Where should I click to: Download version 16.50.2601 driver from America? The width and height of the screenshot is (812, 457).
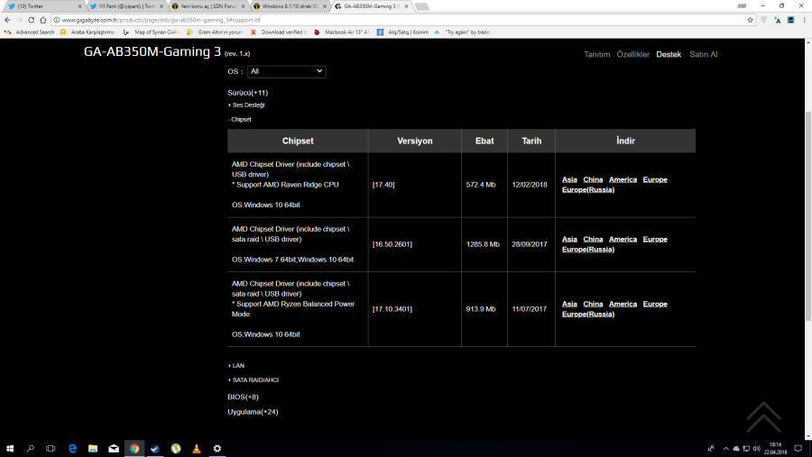(623, 239)
